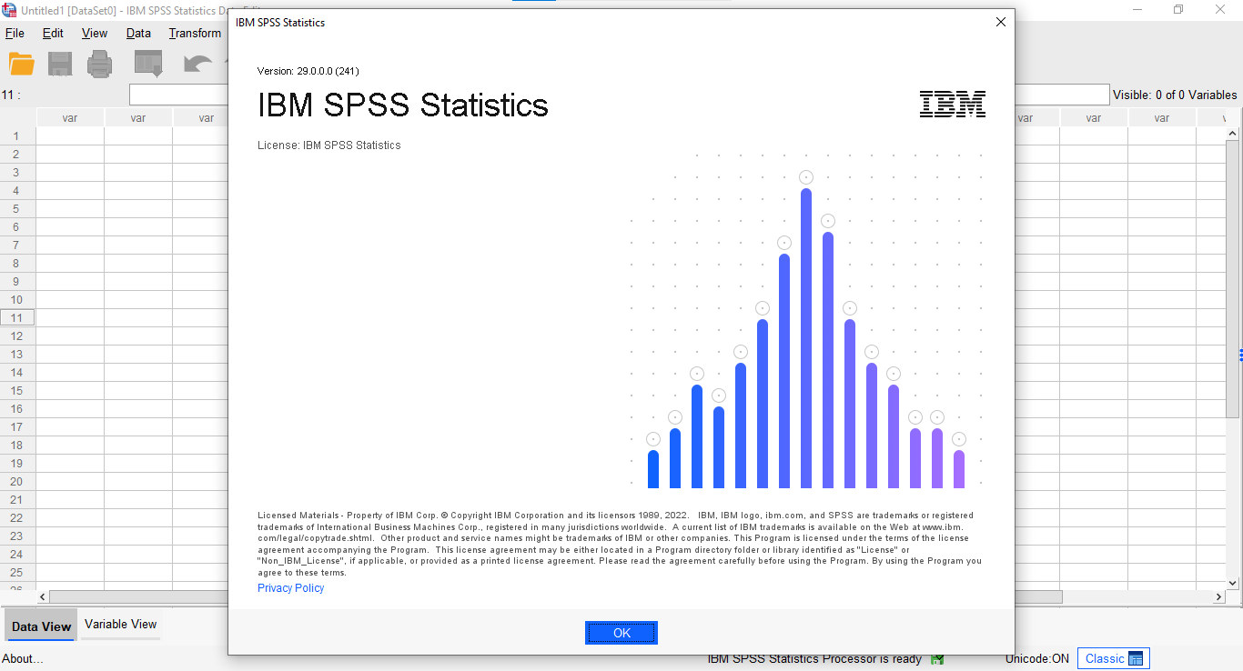Click the "Visible: 0 of 0 Variables" label

(x=1175, y=95)
